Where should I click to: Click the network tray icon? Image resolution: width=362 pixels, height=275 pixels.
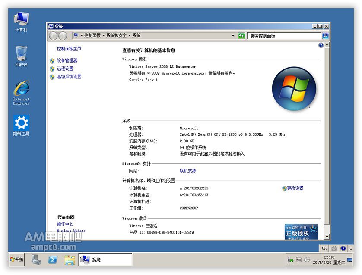(x=298, y=260)
